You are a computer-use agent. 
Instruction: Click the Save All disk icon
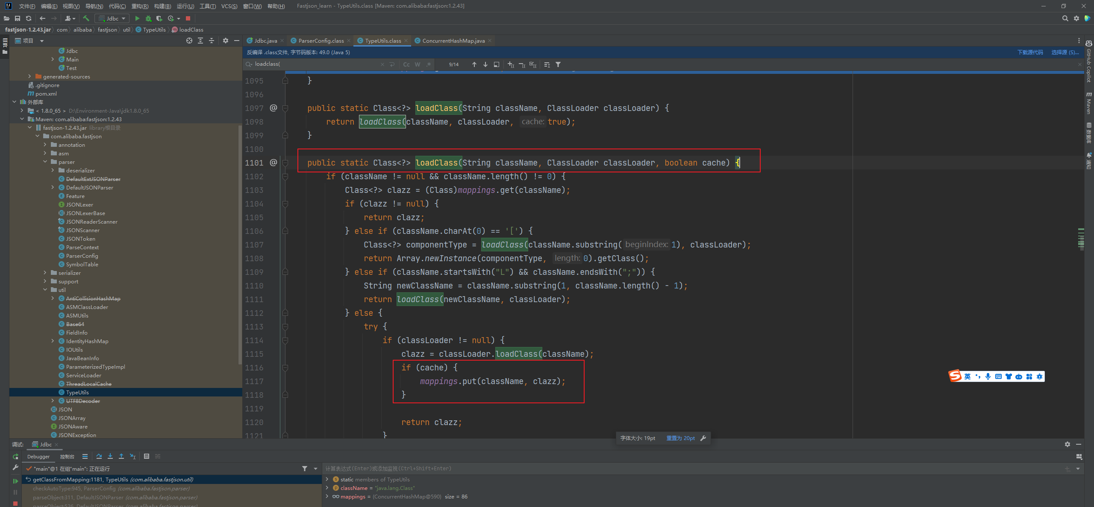[18, 18]
